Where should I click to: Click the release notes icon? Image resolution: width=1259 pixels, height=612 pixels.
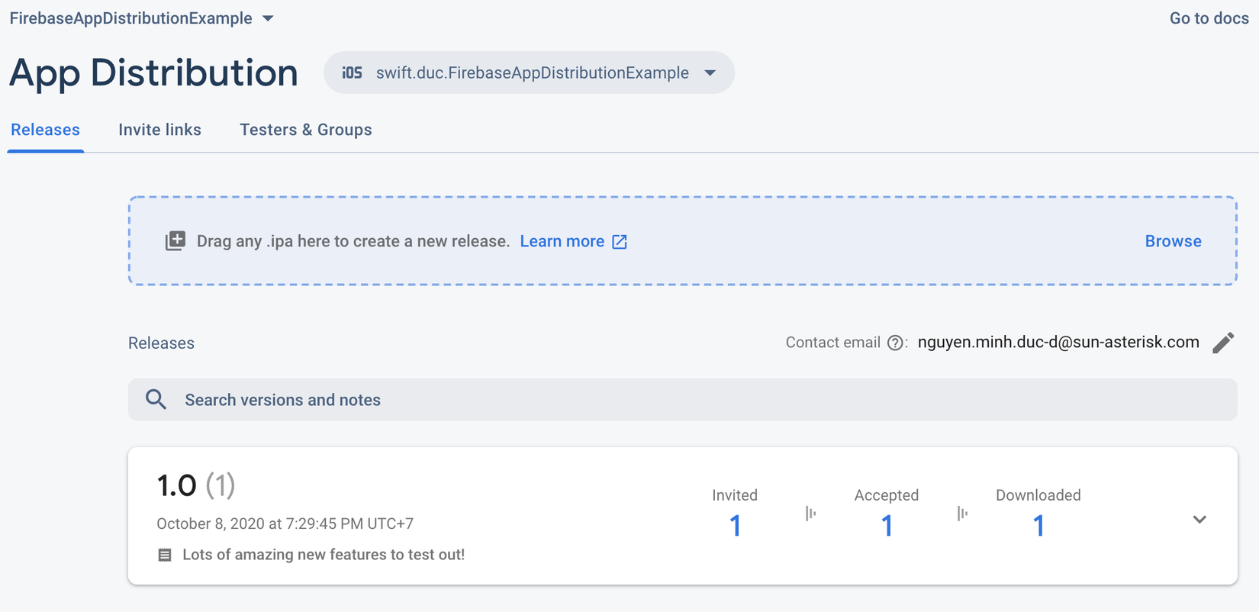(165, 555)
